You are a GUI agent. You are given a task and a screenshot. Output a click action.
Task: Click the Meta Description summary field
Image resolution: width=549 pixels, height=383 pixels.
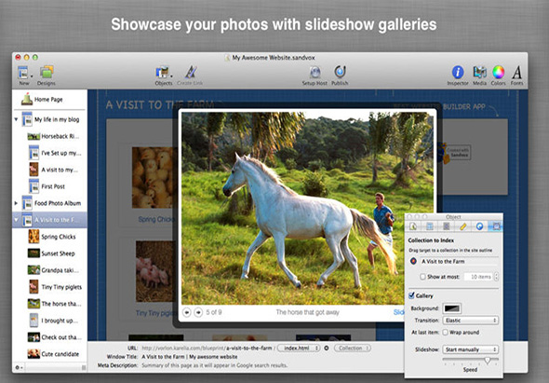pos(215,365)
